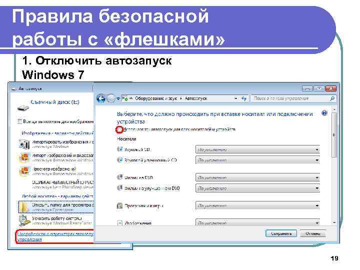Open the recent pages dropdown beside navigation arrows
The image size is (360, 270).
[x=118, y=98]
